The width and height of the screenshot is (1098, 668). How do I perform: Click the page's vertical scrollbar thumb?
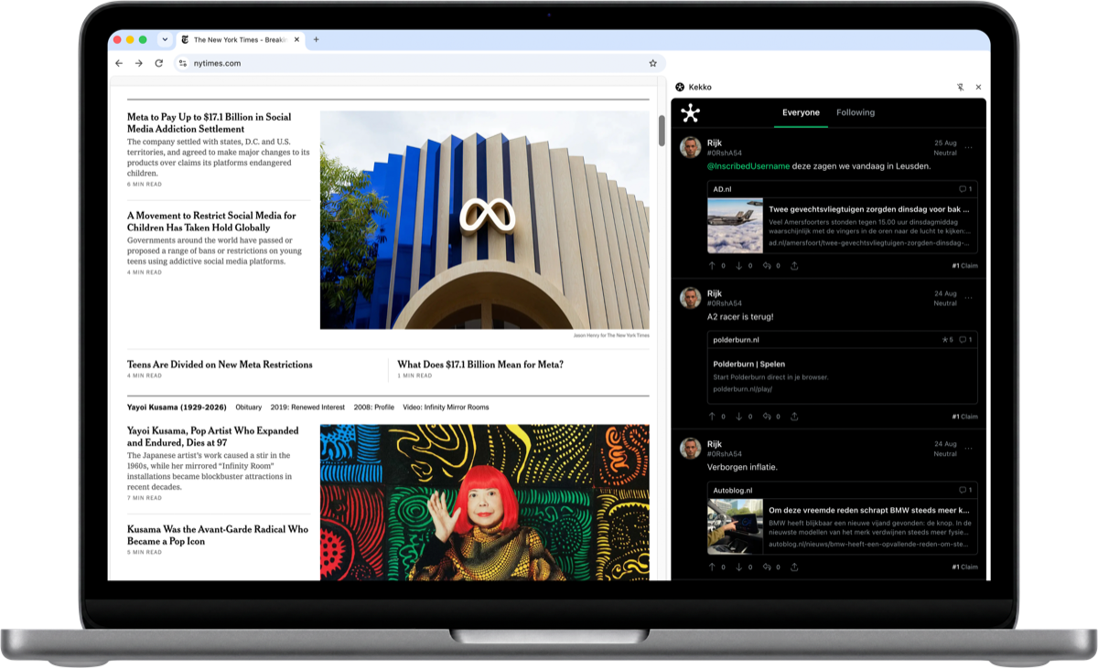coord(662,131)
